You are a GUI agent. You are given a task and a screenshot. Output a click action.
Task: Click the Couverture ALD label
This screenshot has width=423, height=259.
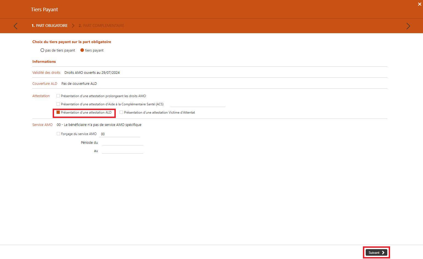(x=45, y=84)
